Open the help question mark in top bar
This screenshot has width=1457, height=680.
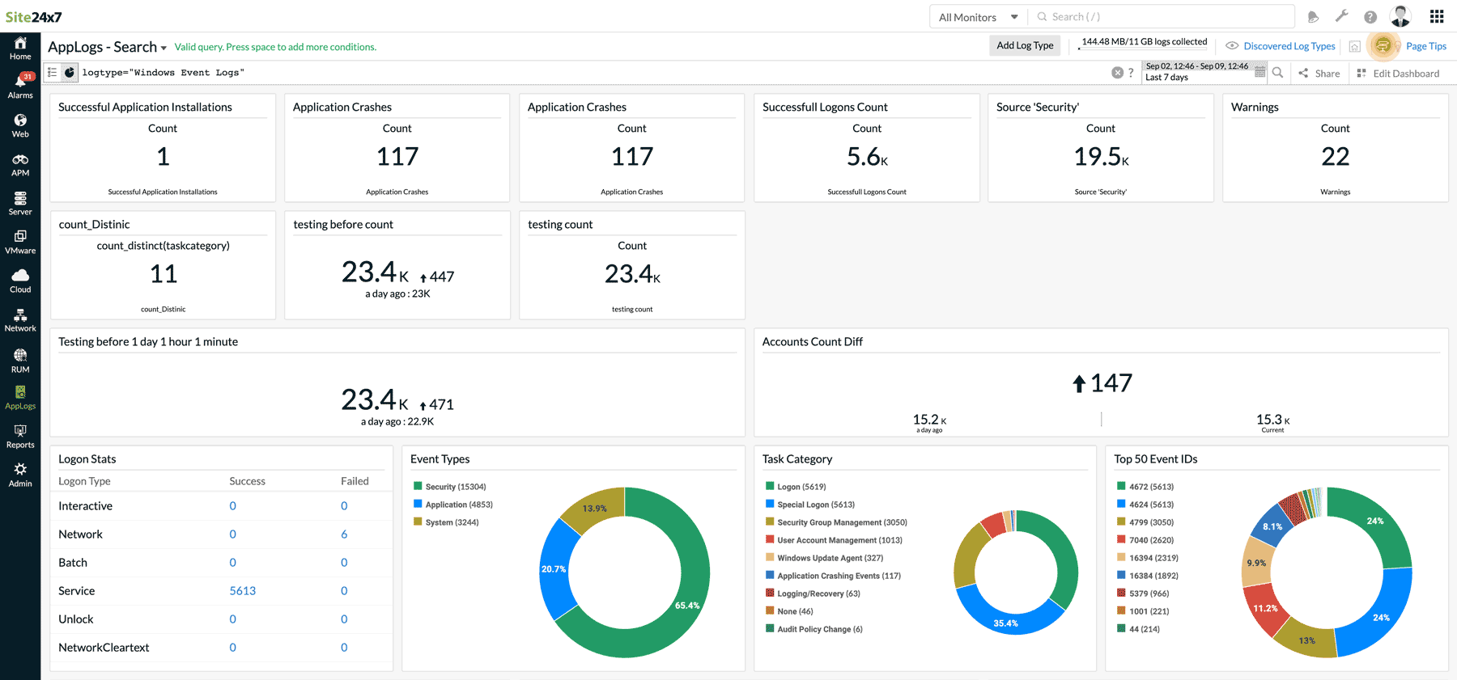coord(1370,17)
